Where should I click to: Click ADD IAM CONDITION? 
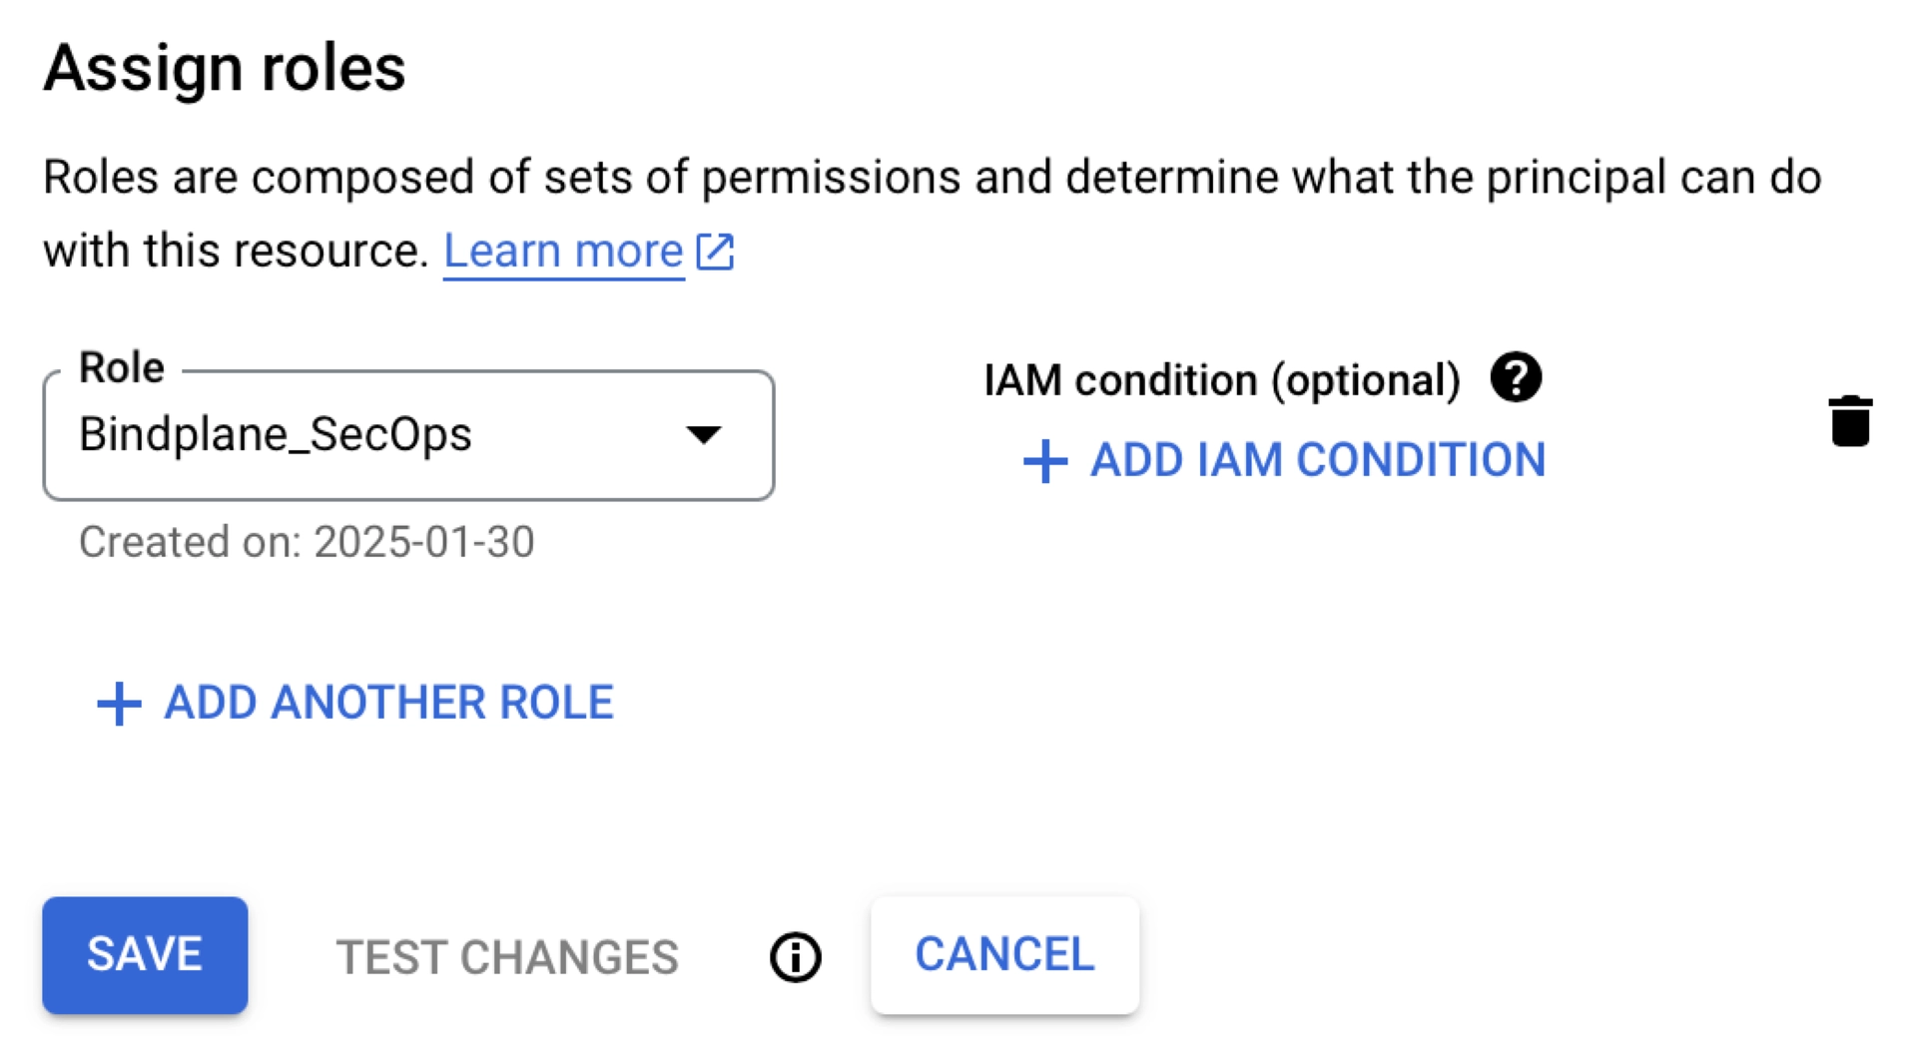coord(1318,461)
